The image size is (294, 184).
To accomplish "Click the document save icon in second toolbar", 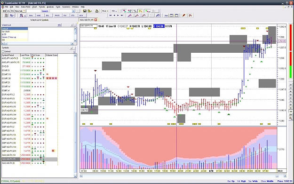I will click(6, 16).
